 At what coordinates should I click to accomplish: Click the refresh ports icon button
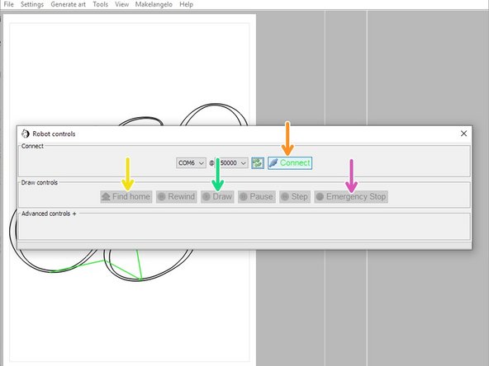[258, 163]
